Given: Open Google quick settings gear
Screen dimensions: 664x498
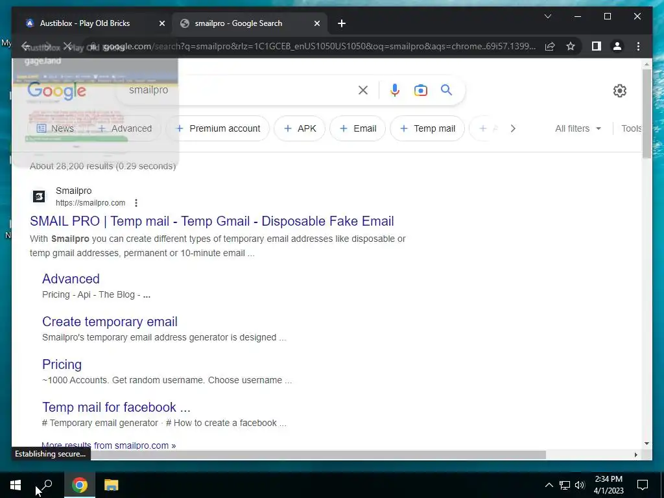Looking at the screenshot, I should (619, 91).
